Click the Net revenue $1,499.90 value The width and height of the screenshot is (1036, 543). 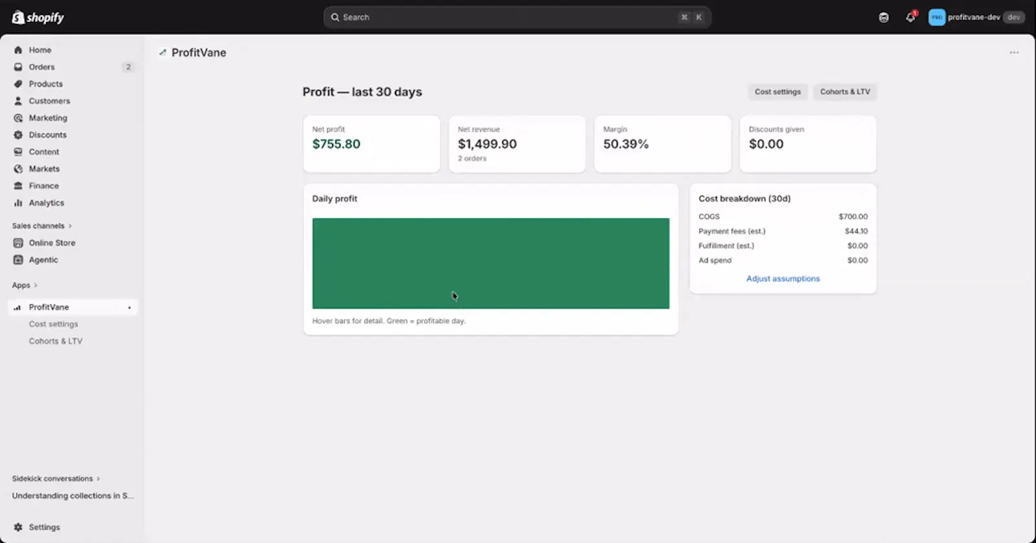click(487, 144)
